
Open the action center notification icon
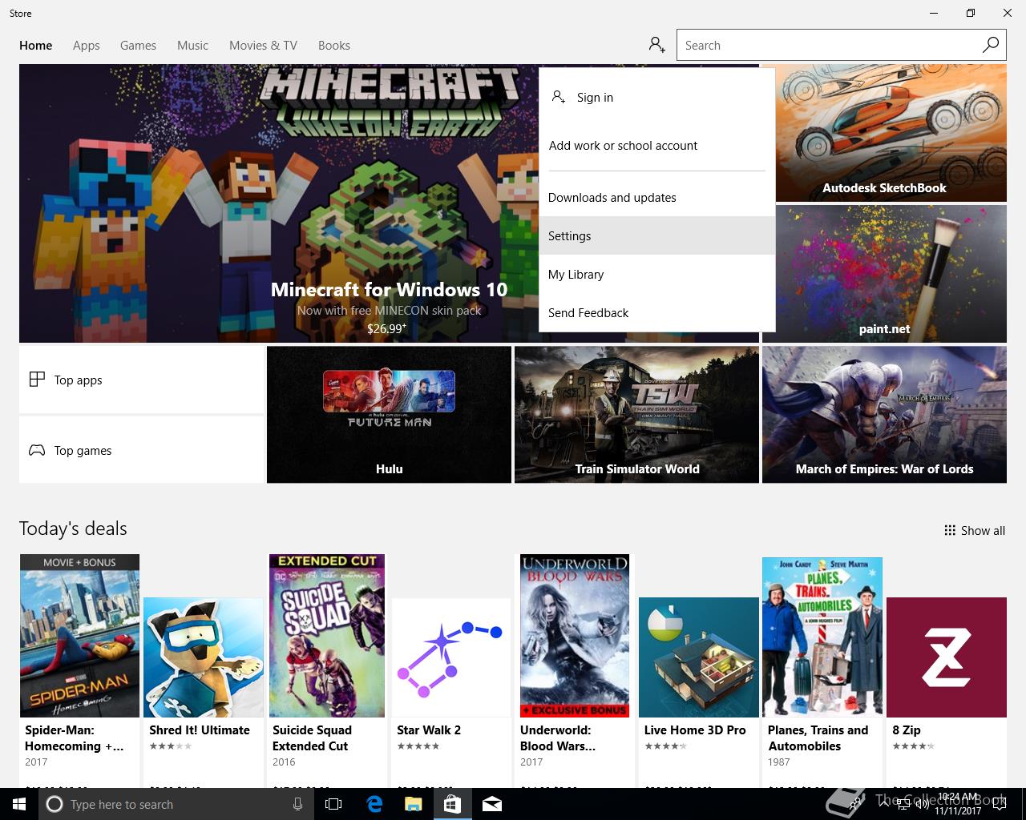tap(998, 804)
